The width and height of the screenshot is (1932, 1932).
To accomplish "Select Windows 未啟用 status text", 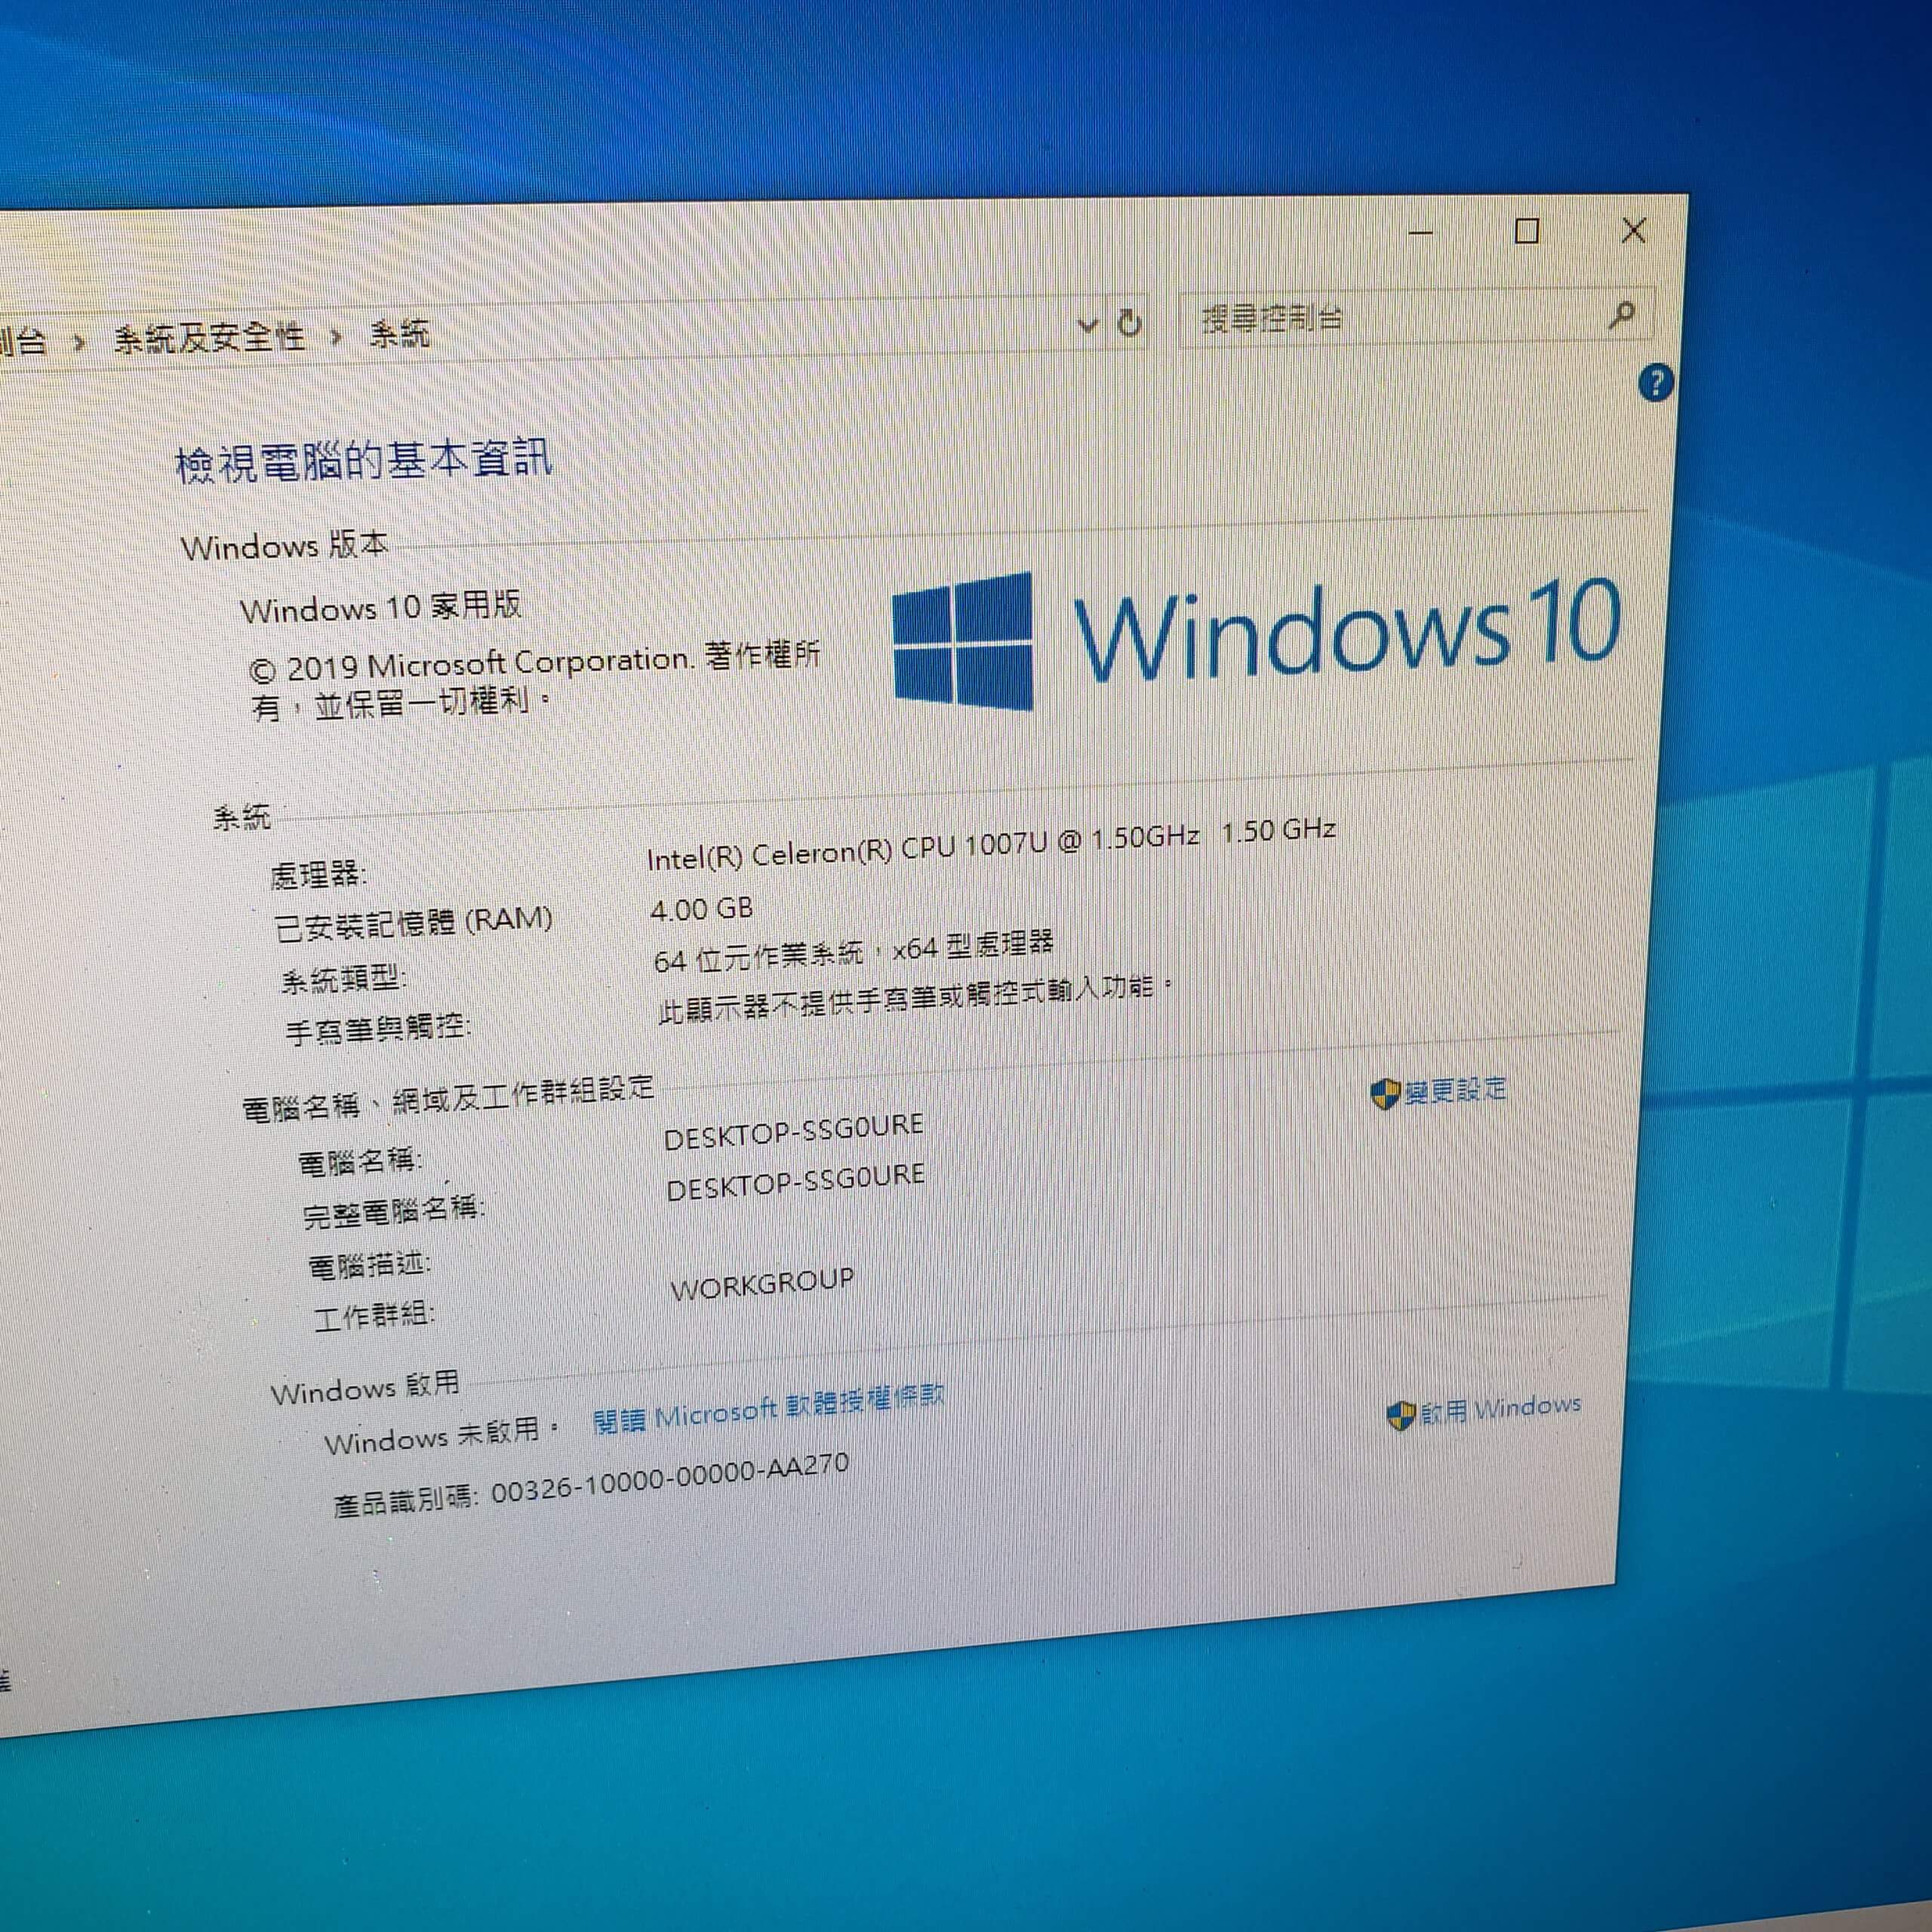I will coord(433,1438).
